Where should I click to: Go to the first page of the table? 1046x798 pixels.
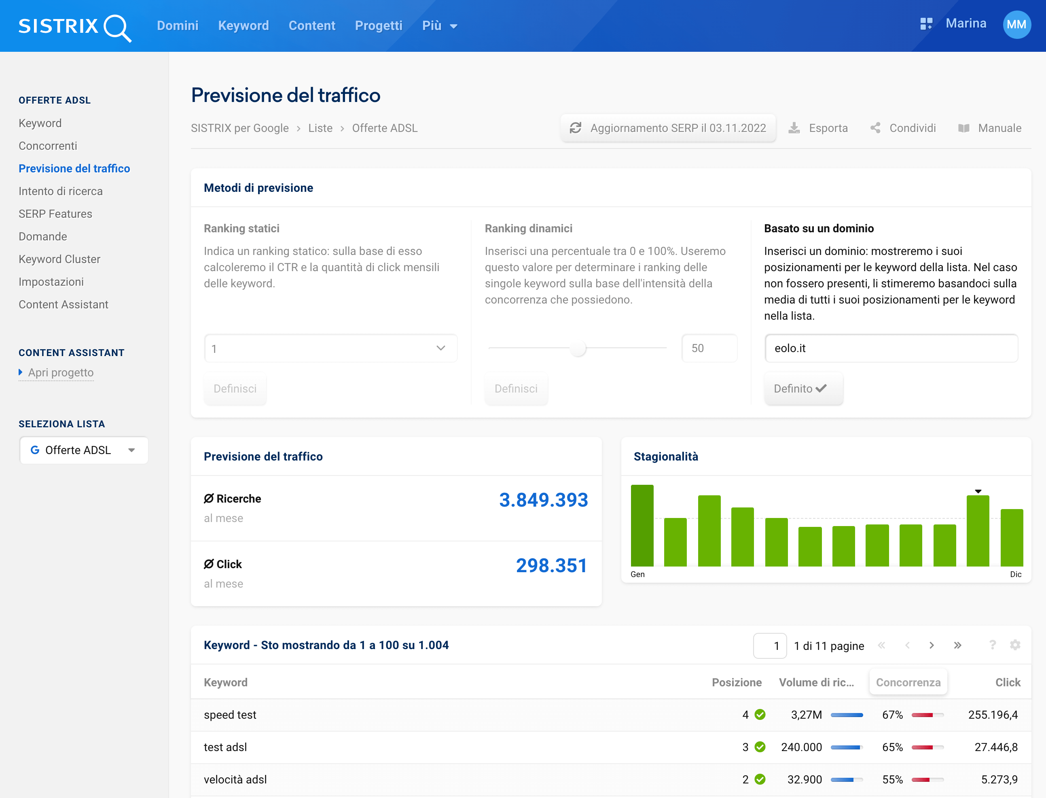tap(881, 645)
